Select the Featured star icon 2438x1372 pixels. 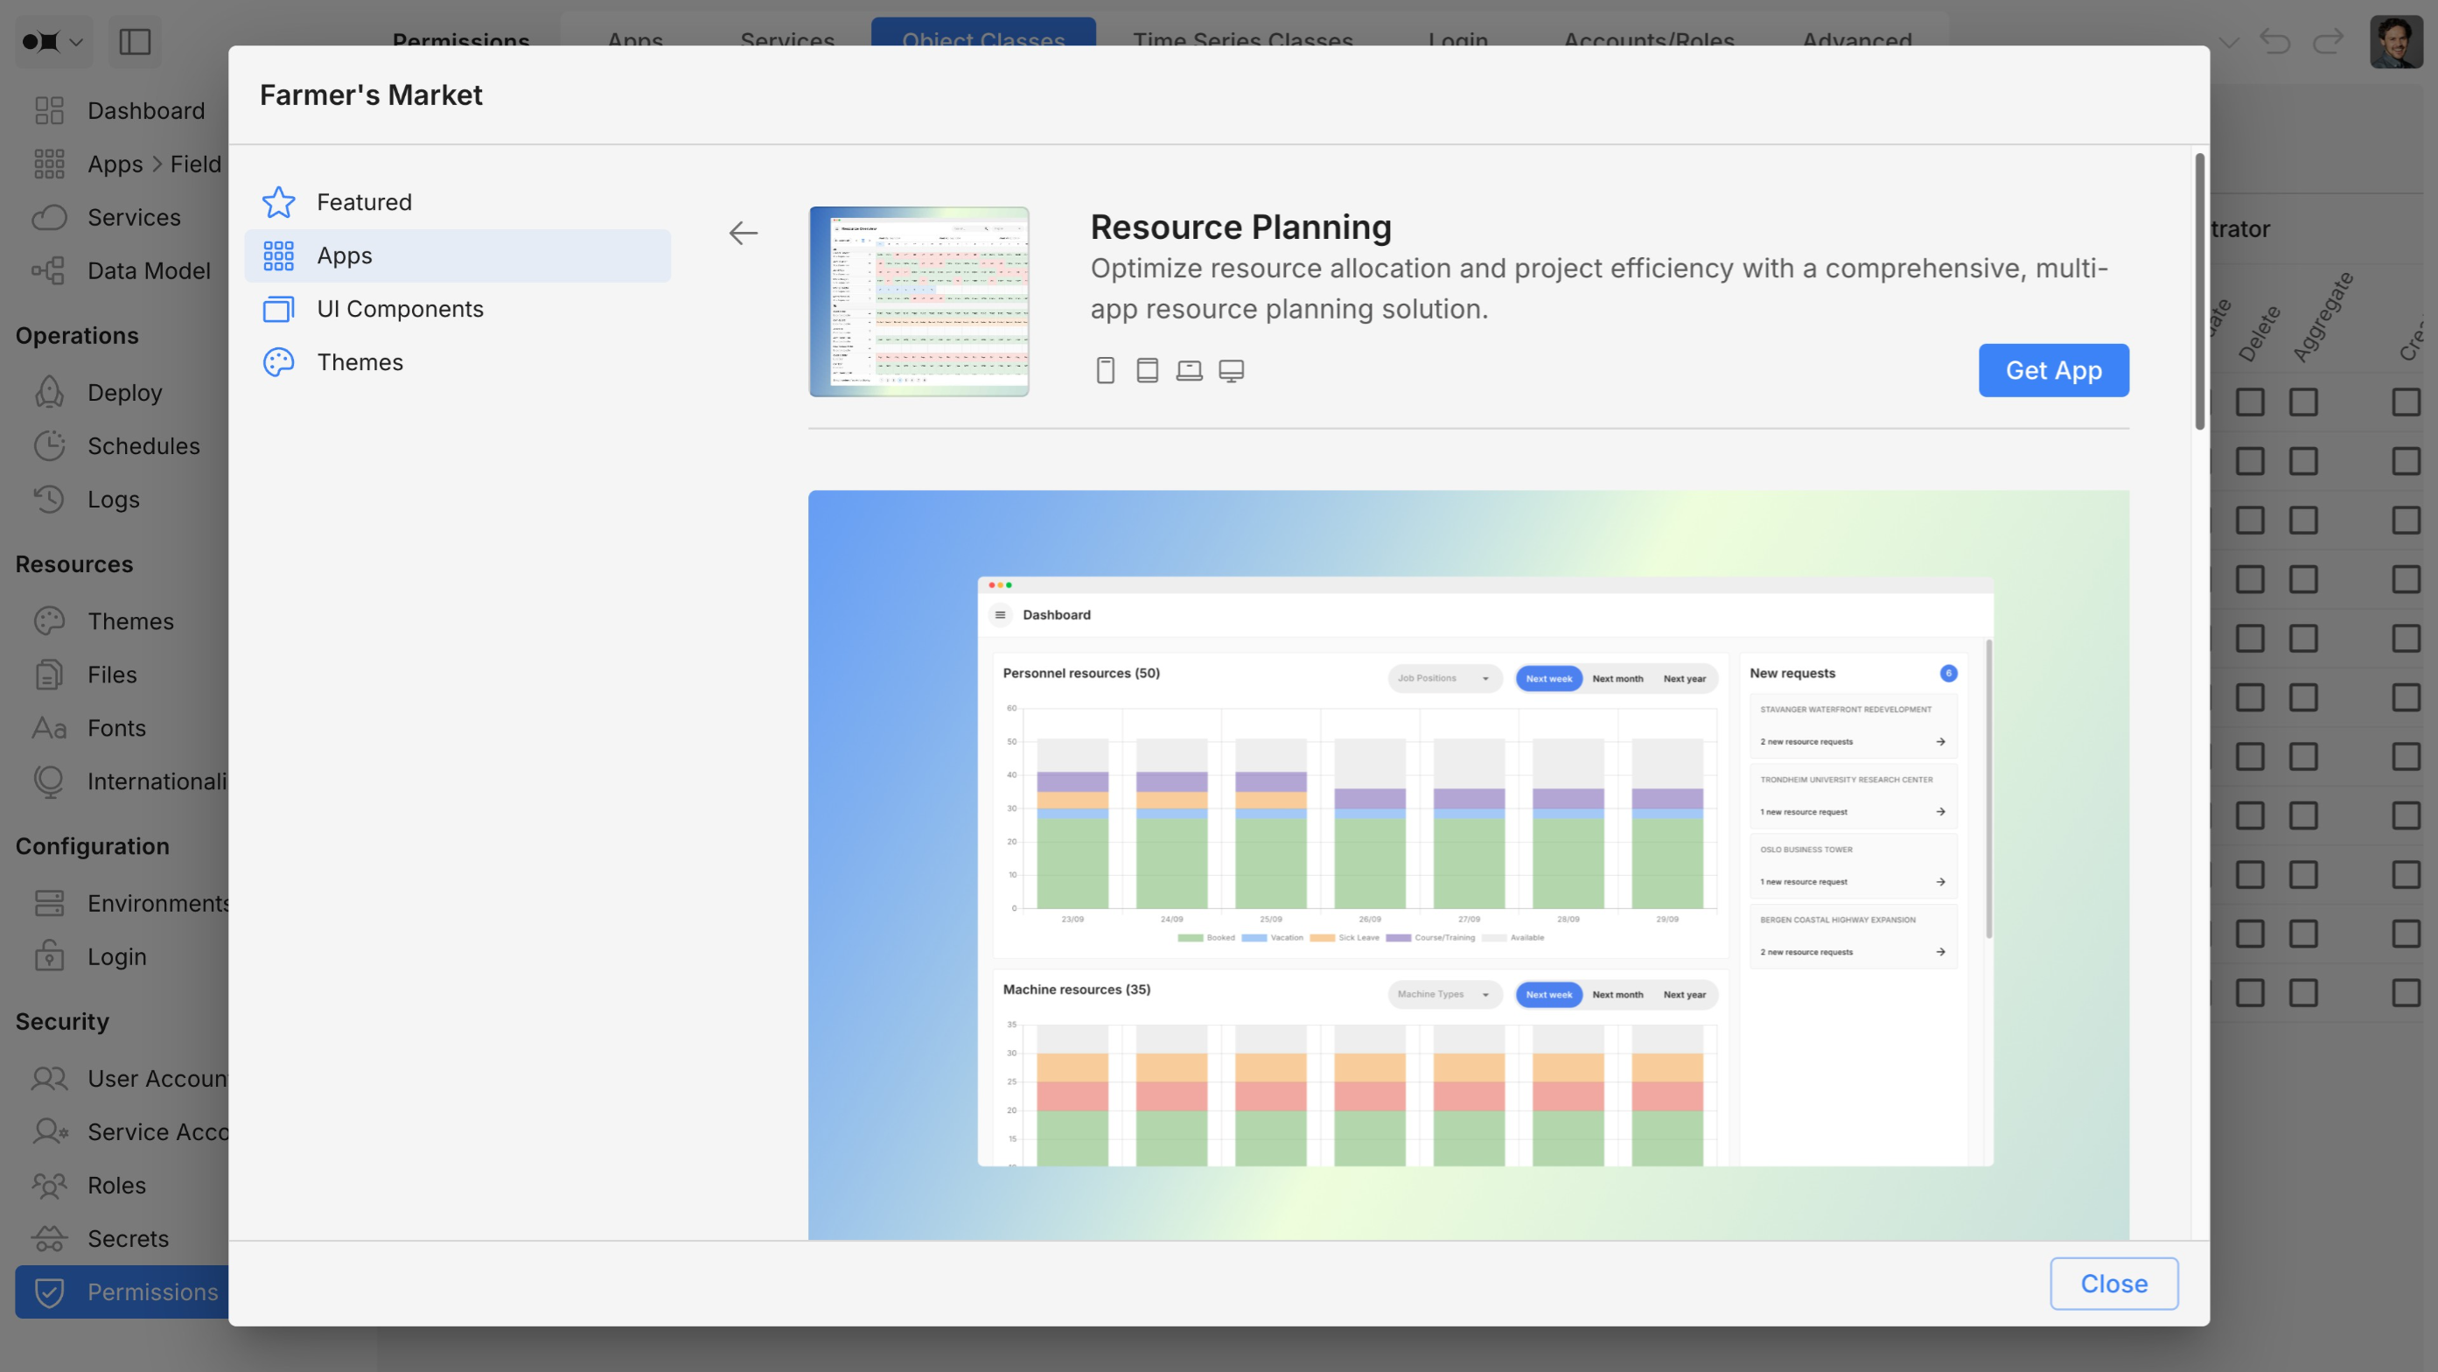(x=278, y=201)
